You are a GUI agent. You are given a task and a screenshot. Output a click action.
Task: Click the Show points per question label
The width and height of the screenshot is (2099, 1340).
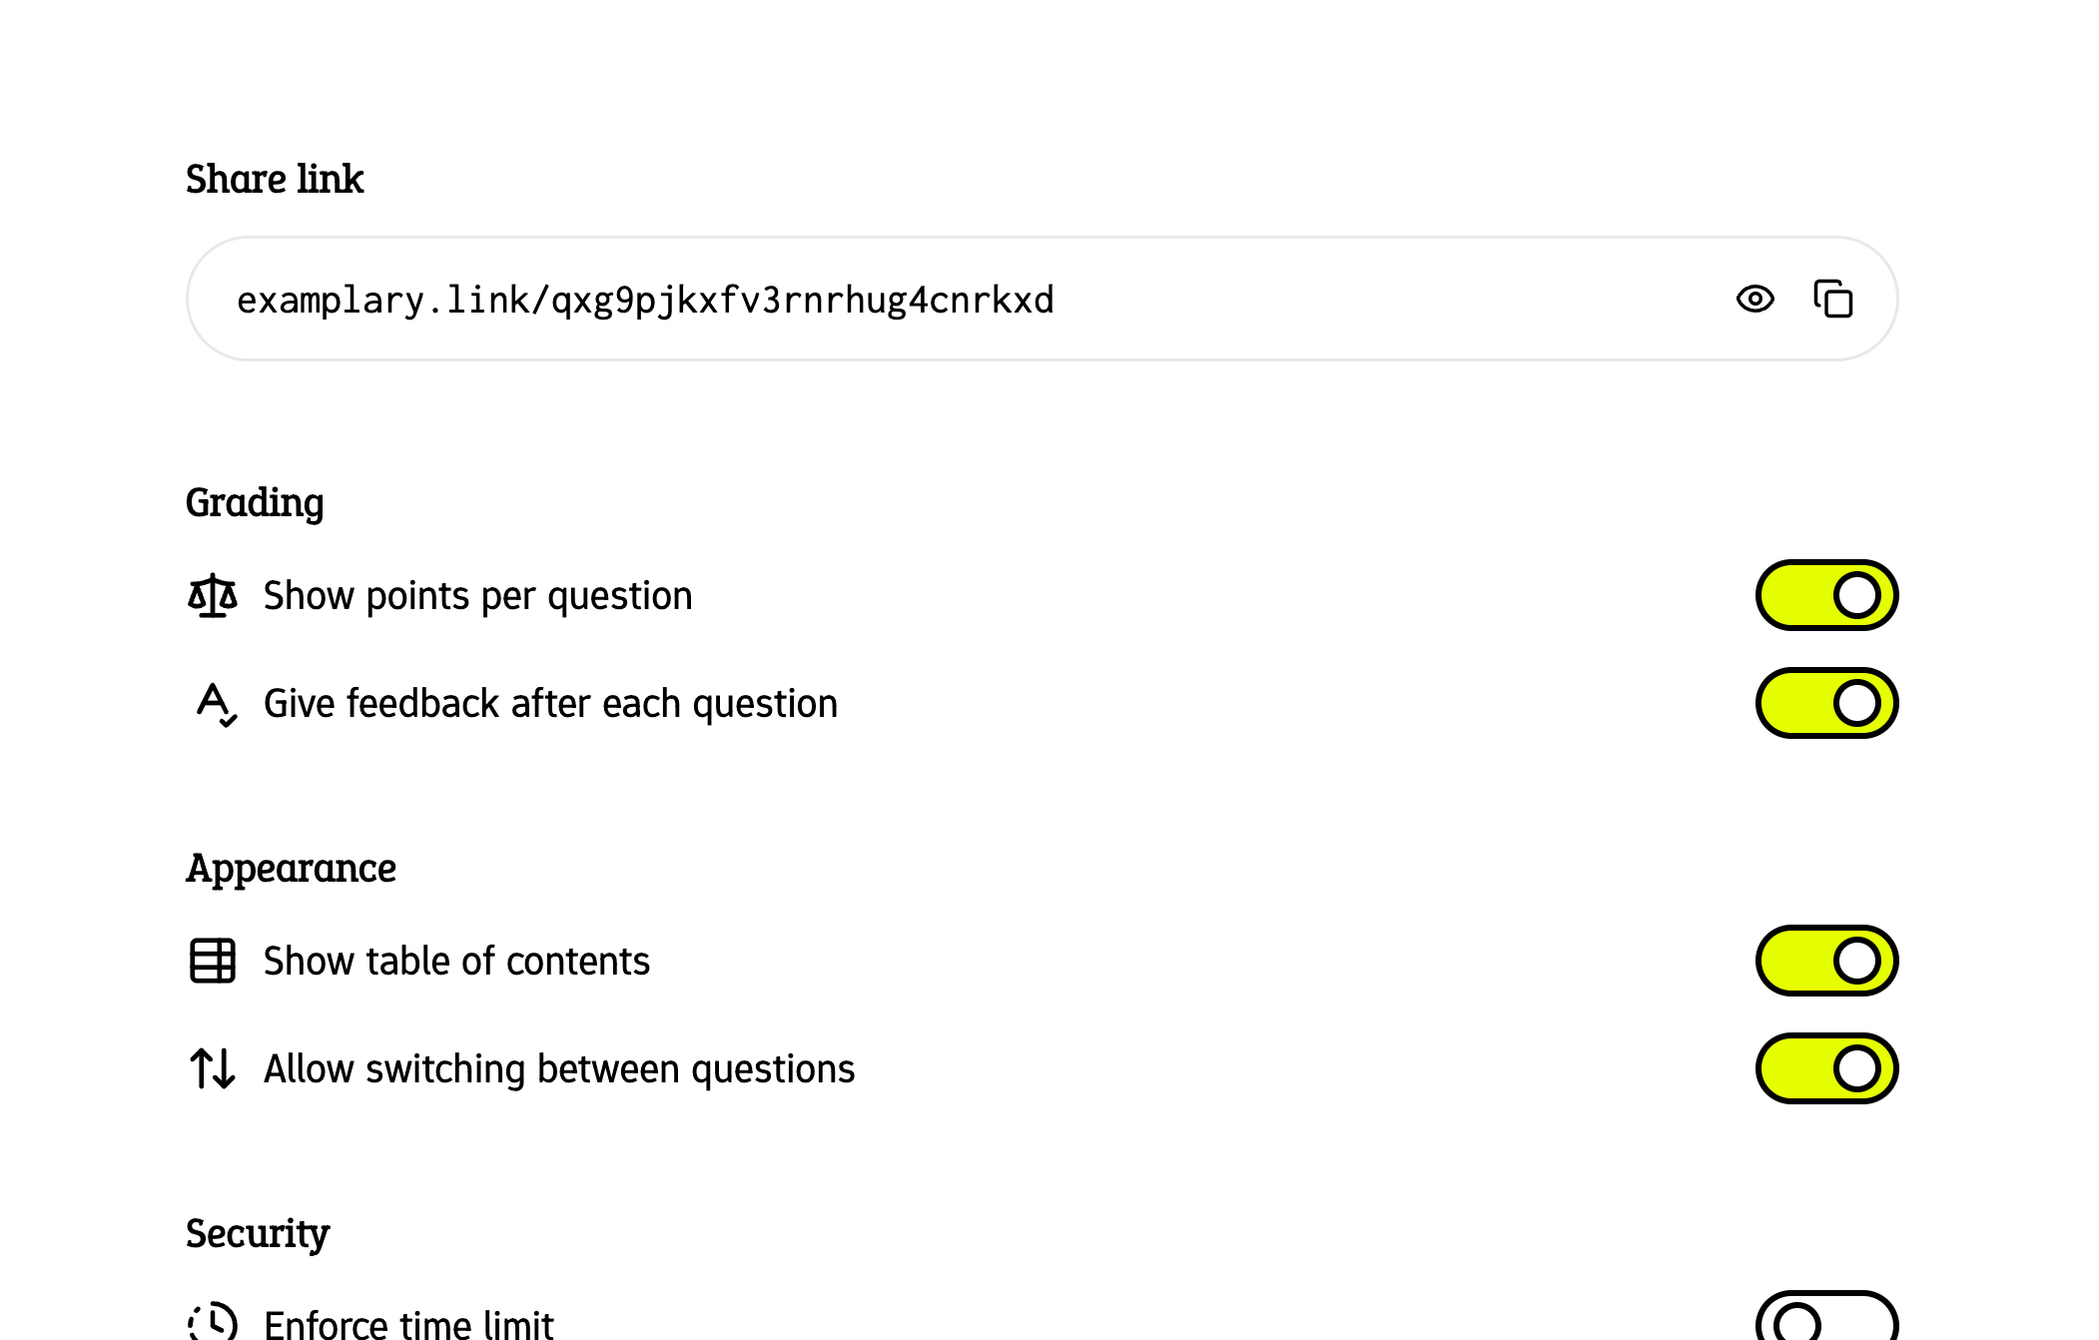pos(478,596)
